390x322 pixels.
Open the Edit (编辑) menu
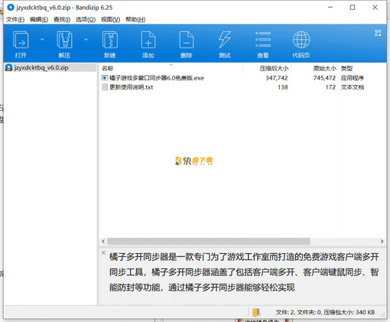pyautogui.click(x=39, y=19)
